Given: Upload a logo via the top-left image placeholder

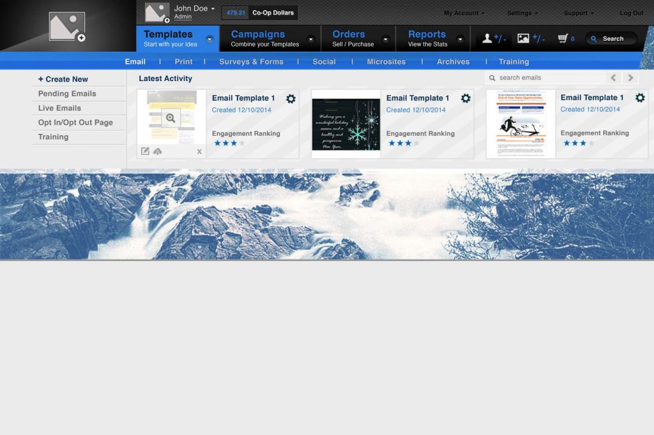Looking at the screenshot, I should coord(67,27).
